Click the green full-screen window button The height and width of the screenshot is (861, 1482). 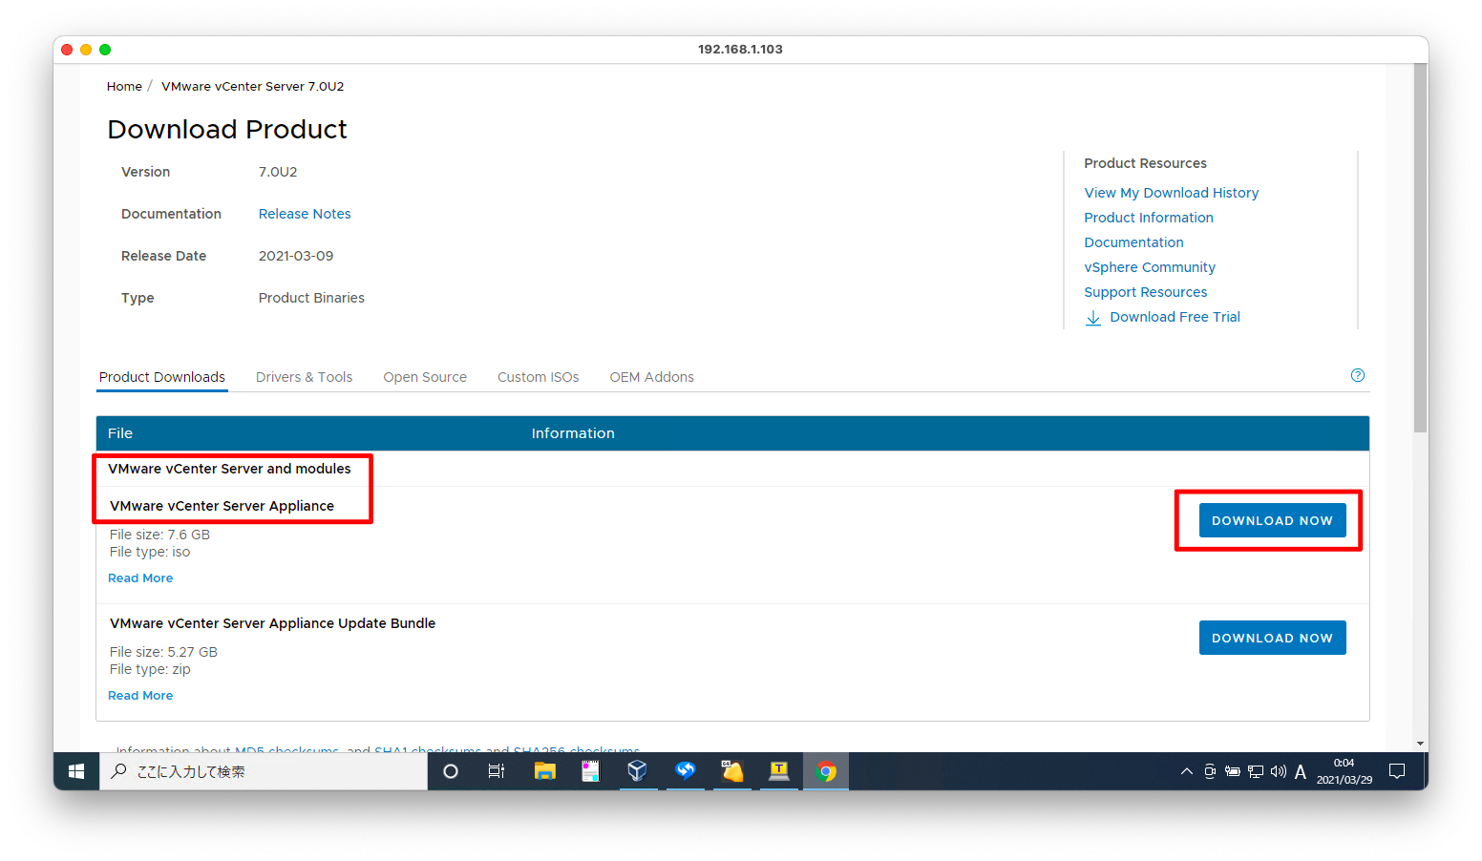tap(105, 50)
